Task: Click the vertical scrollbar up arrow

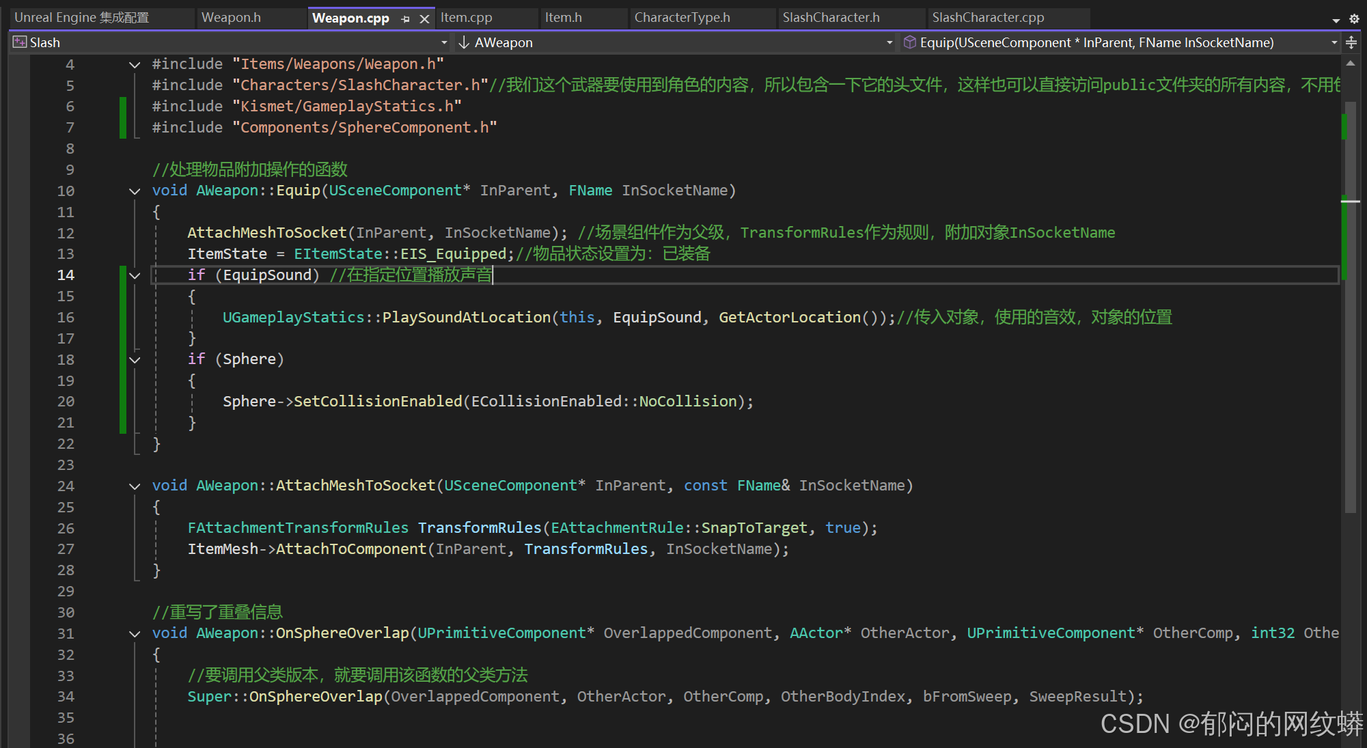Action: pyautogui.click(x=1350, y=63)
